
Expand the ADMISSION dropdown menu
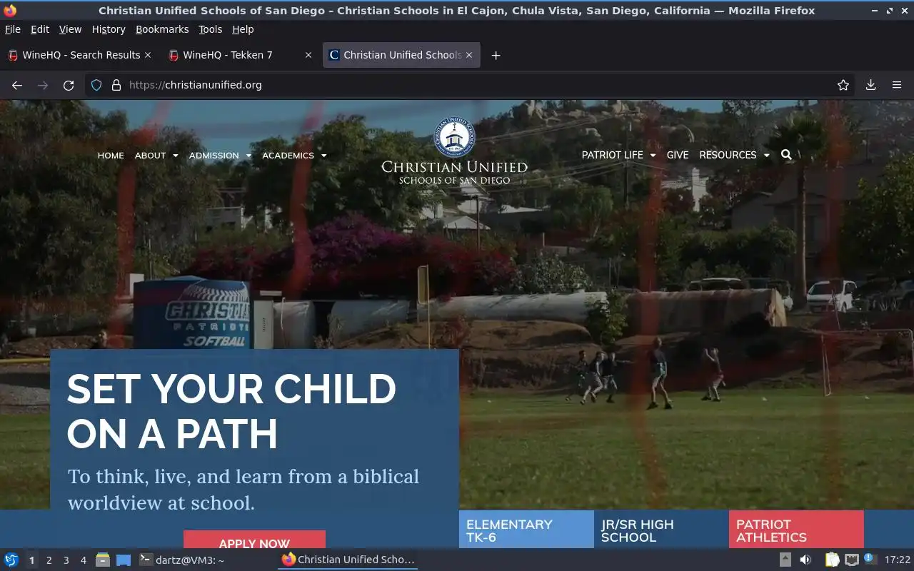[220, 156]
